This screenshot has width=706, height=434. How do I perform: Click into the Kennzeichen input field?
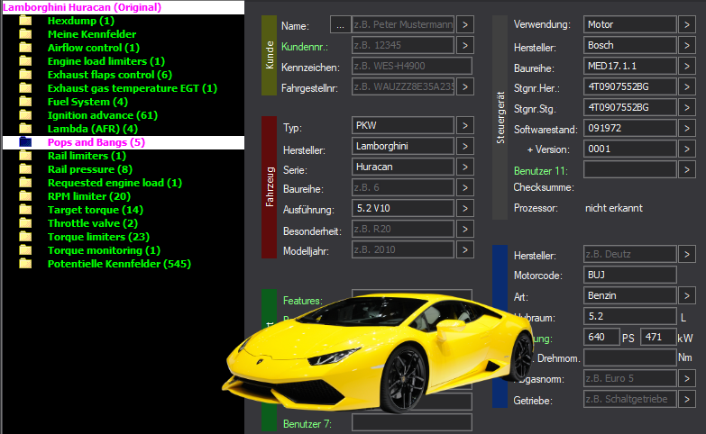tap(412, 66)
